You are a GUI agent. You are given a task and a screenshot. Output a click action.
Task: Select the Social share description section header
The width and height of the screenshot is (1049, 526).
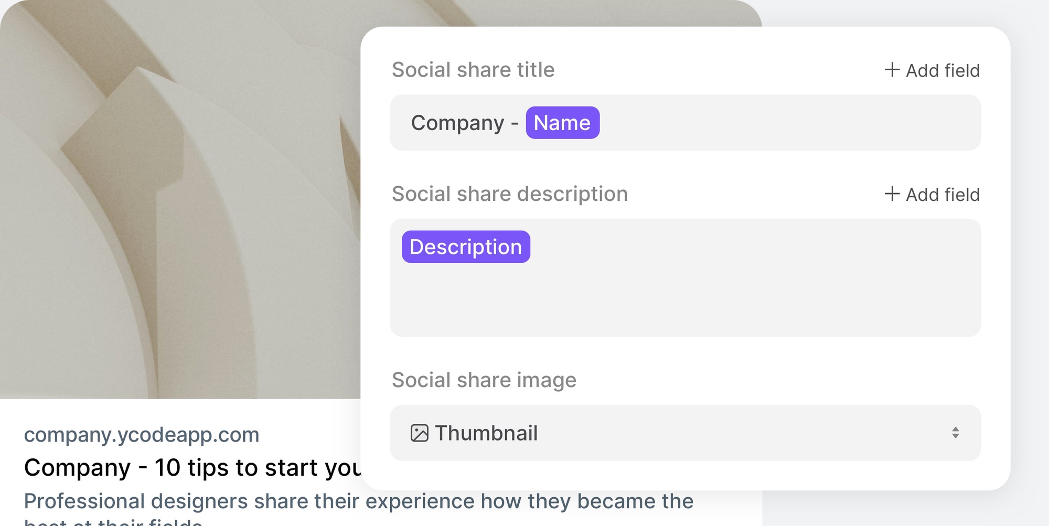tap(509, 193)
